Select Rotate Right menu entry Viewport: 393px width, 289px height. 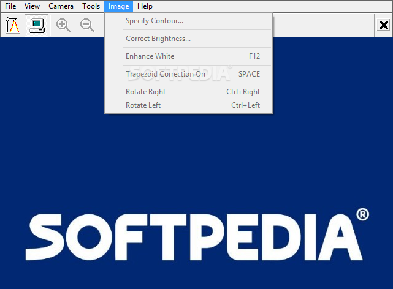pos(188,92)
